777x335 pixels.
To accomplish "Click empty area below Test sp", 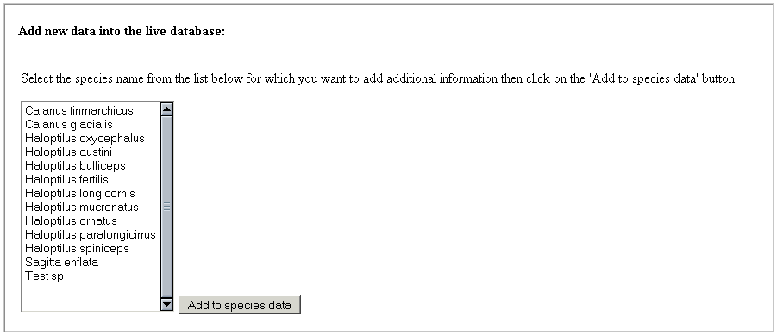I will [91, 296].
